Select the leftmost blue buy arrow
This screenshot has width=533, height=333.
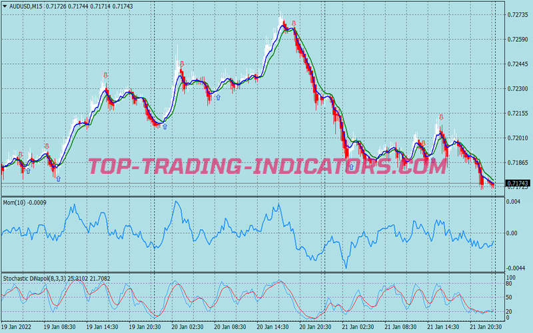coord(28,171)
